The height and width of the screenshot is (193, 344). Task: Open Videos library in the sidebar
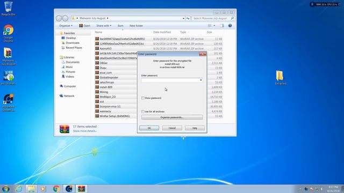[x=68, y=77]
